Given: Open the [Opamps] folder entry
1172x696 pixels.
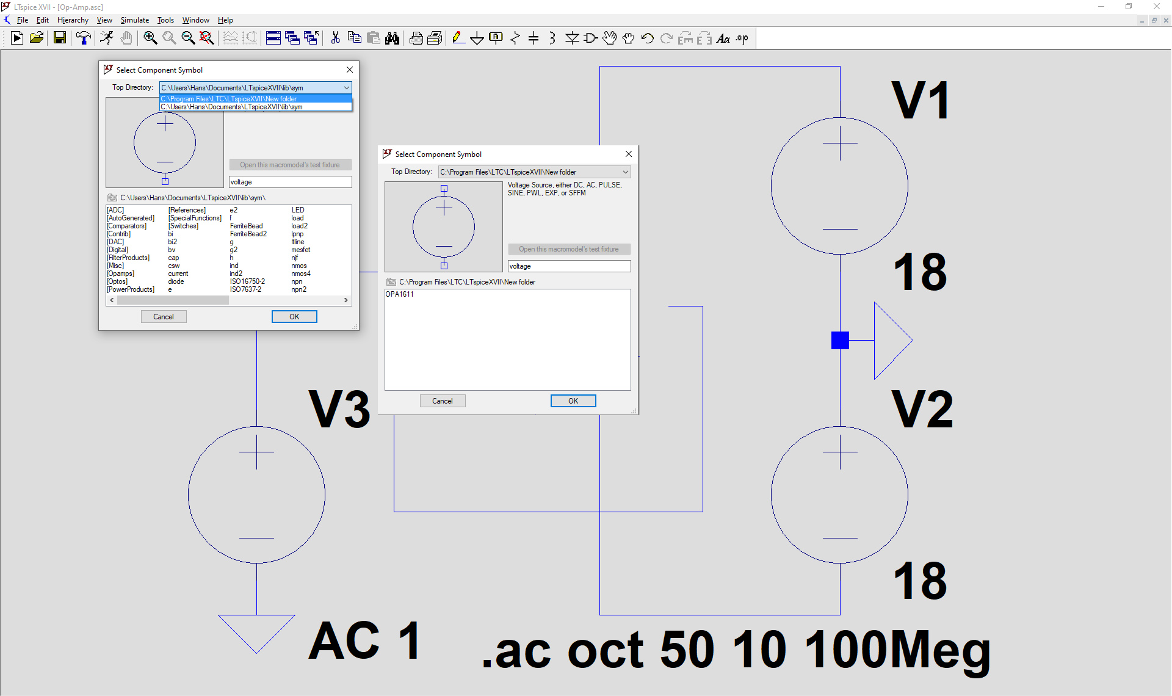Looking at the screenshot, I should coord(121,274).
